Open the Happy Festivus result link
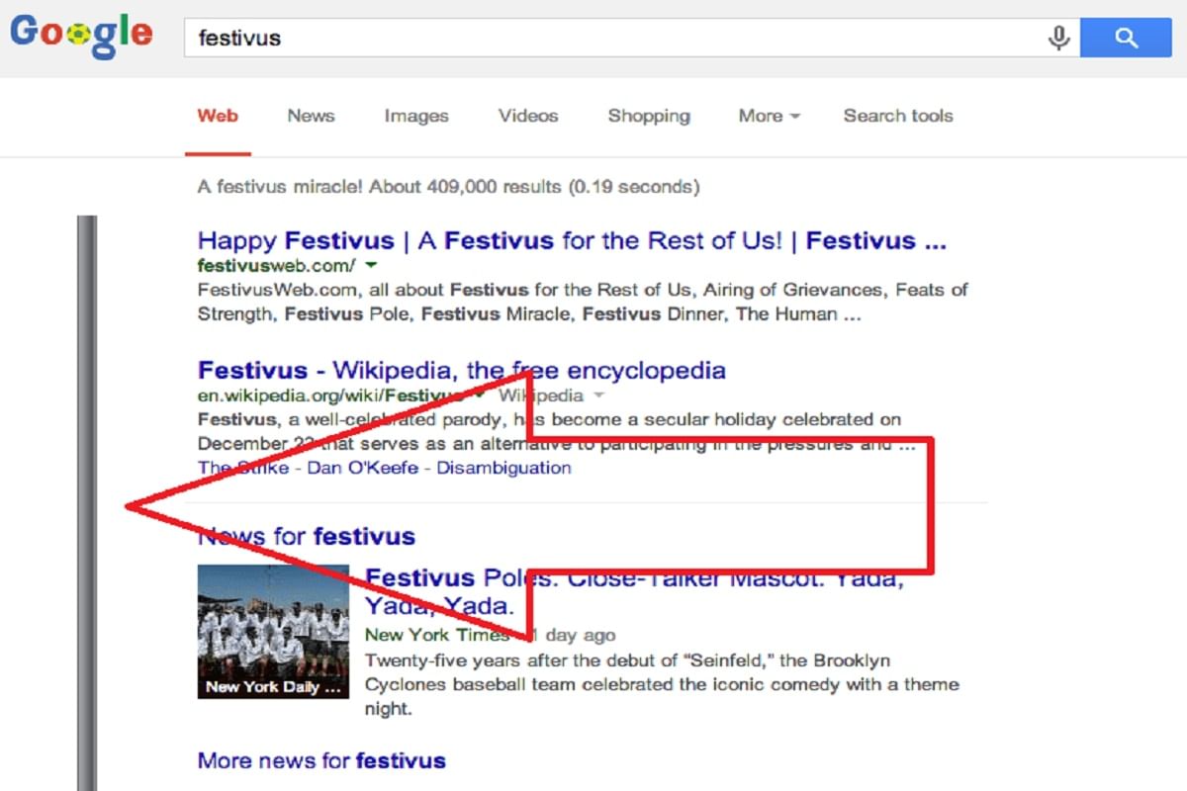1187x791 pixels. (570, 239)
